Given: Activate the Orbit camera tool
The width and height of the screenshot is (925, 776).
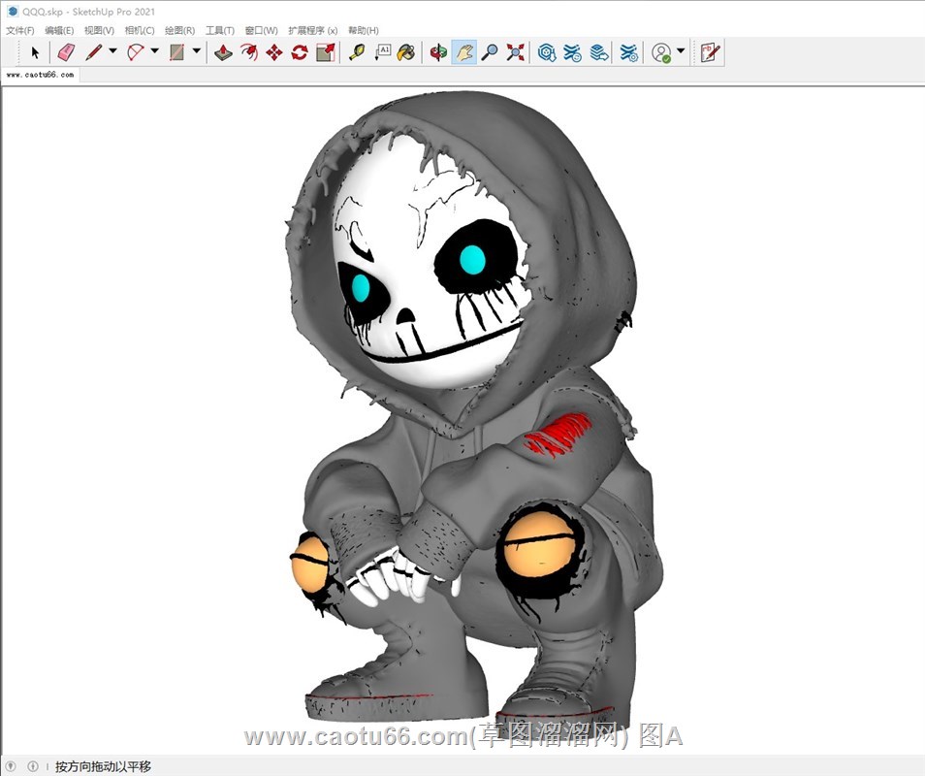Looking at the screenshot, I should [439, 52].
